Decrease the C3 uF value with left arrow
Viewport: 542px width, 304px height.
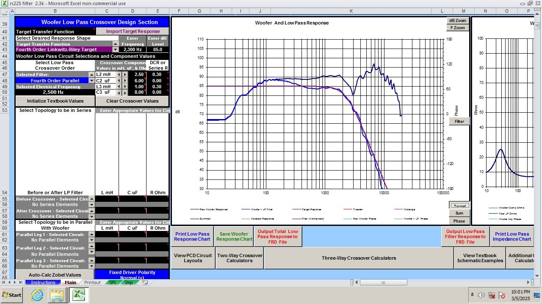119,92
